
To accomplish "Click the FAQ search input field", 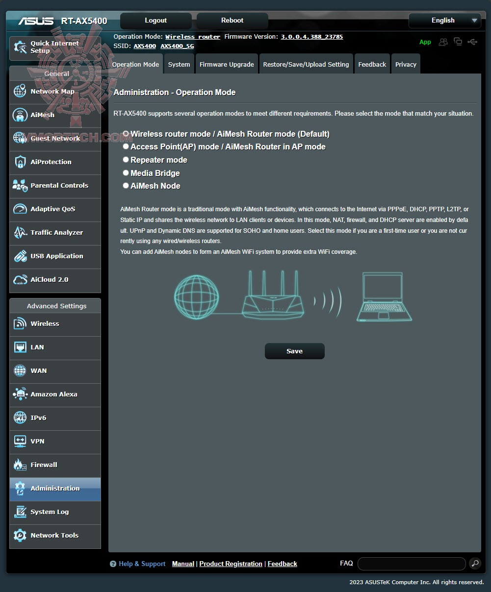I will pos(412,564).
